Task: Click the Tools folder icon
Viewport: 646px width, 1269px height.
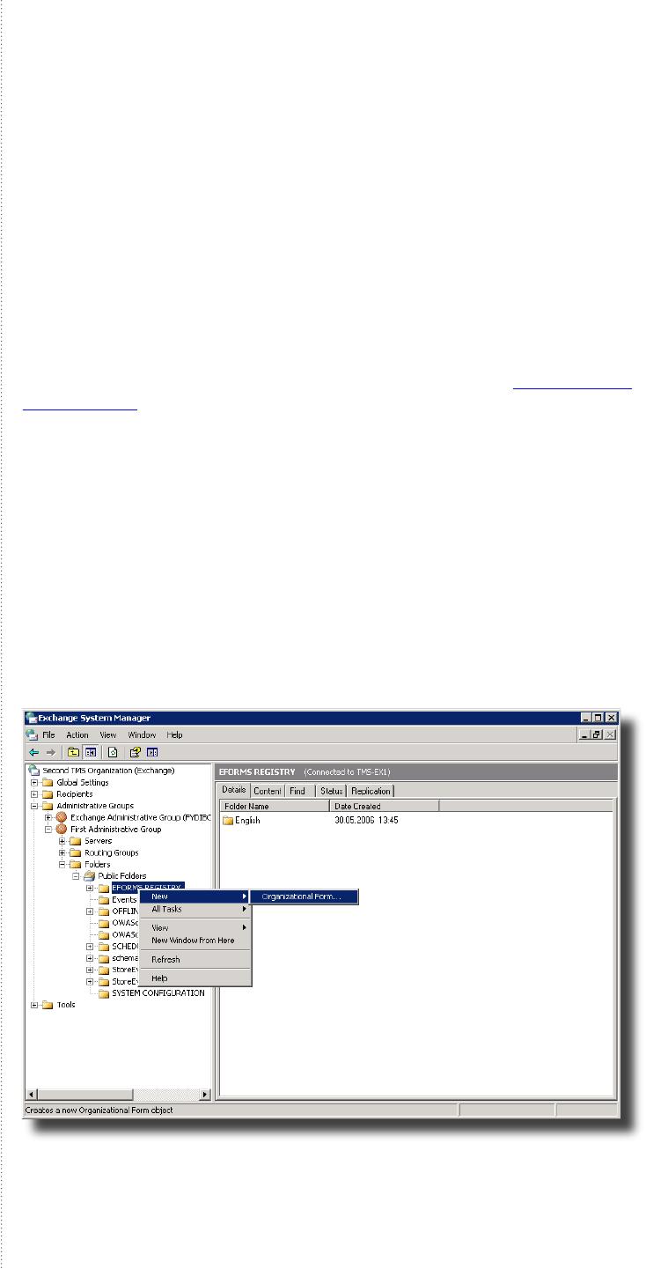Action: (48, 1005)
